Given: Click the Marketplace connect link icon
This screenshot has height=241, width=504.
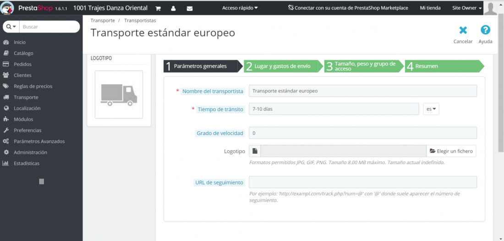Looking at the screenshot, I should point(291,8).
